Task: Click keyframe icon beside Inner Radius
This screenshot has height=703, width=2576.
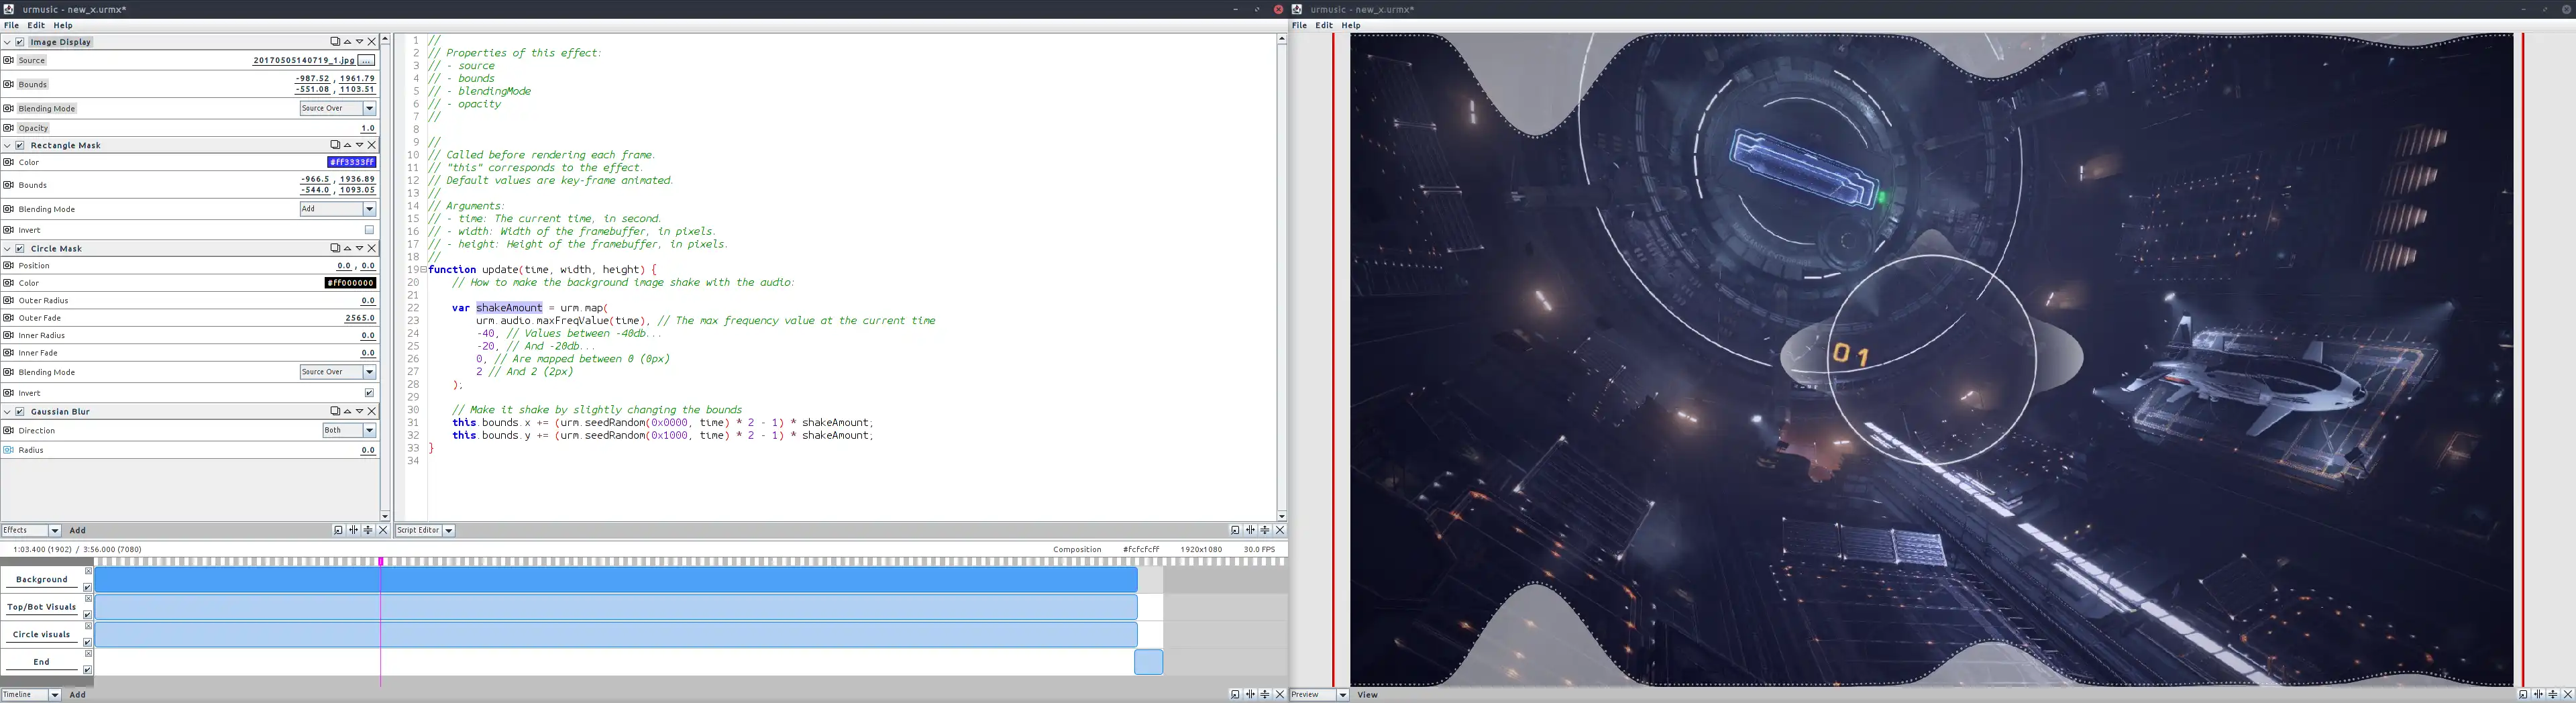Action: click(x=8, y=335)
